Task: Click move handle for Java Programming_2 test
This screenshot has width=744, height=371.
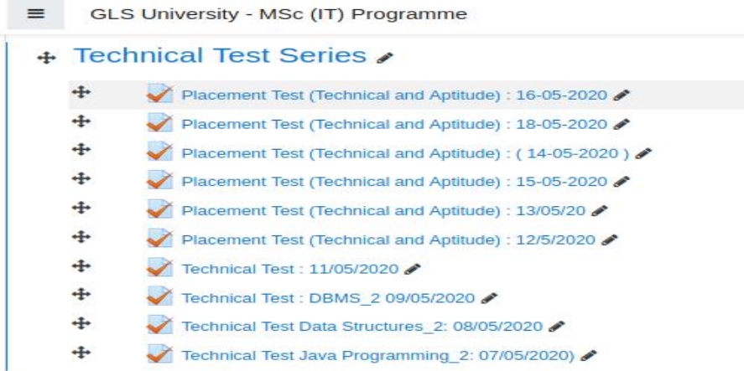Action: coord(81,352)
